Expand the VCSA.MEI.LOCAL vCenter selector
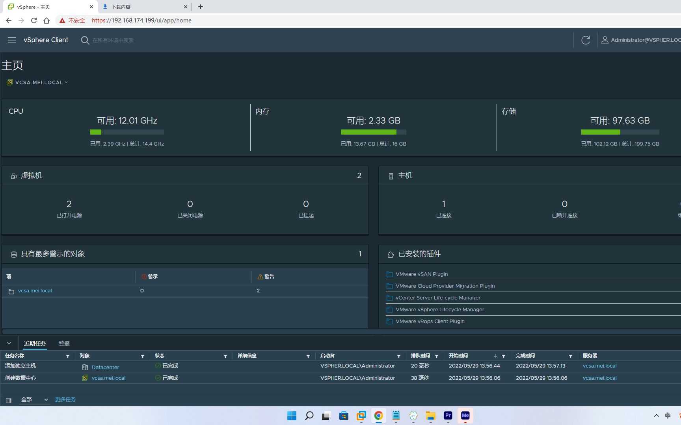This screenshot has width=681, height=425. point(66,82)
